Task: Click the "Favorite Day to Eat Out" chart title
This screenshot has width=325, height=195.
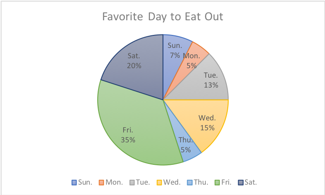Action: (162, 17)
